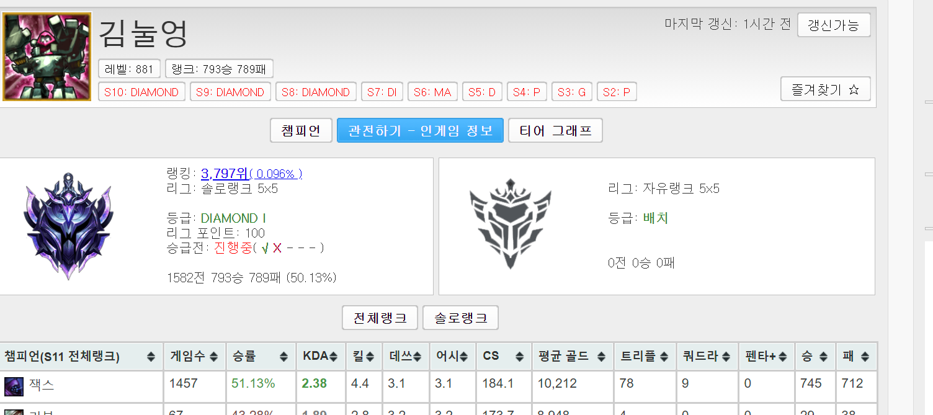Sort by 챔피언(S11 전체랭크) column
933x415 pixels.
81,357
